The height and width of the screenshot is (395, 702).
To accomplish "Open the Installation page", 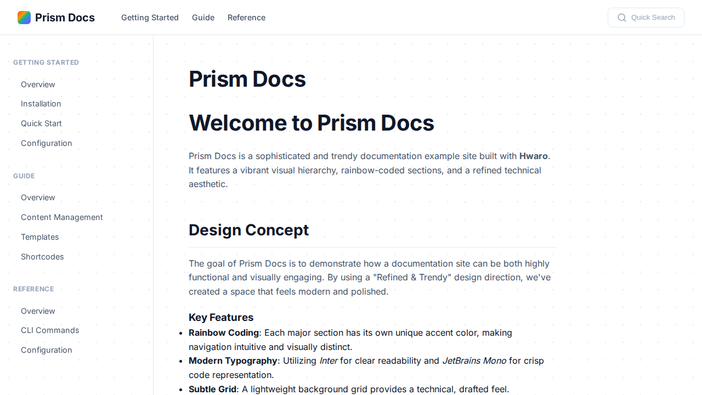I will click(x=41, y=104).
